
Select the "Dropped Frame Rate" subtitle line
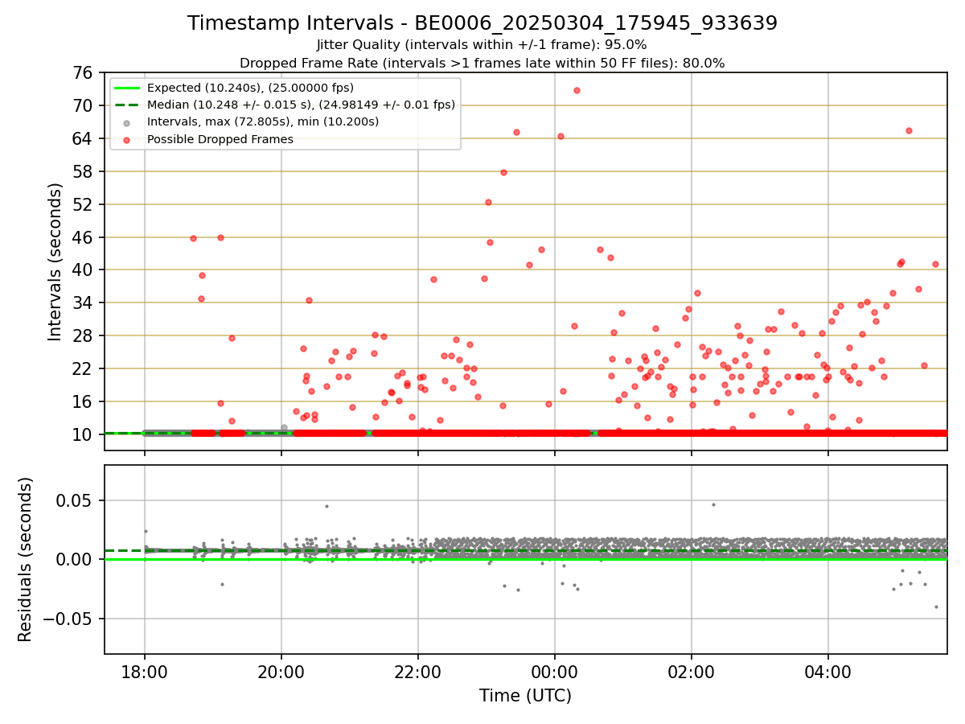click(482, 63)
